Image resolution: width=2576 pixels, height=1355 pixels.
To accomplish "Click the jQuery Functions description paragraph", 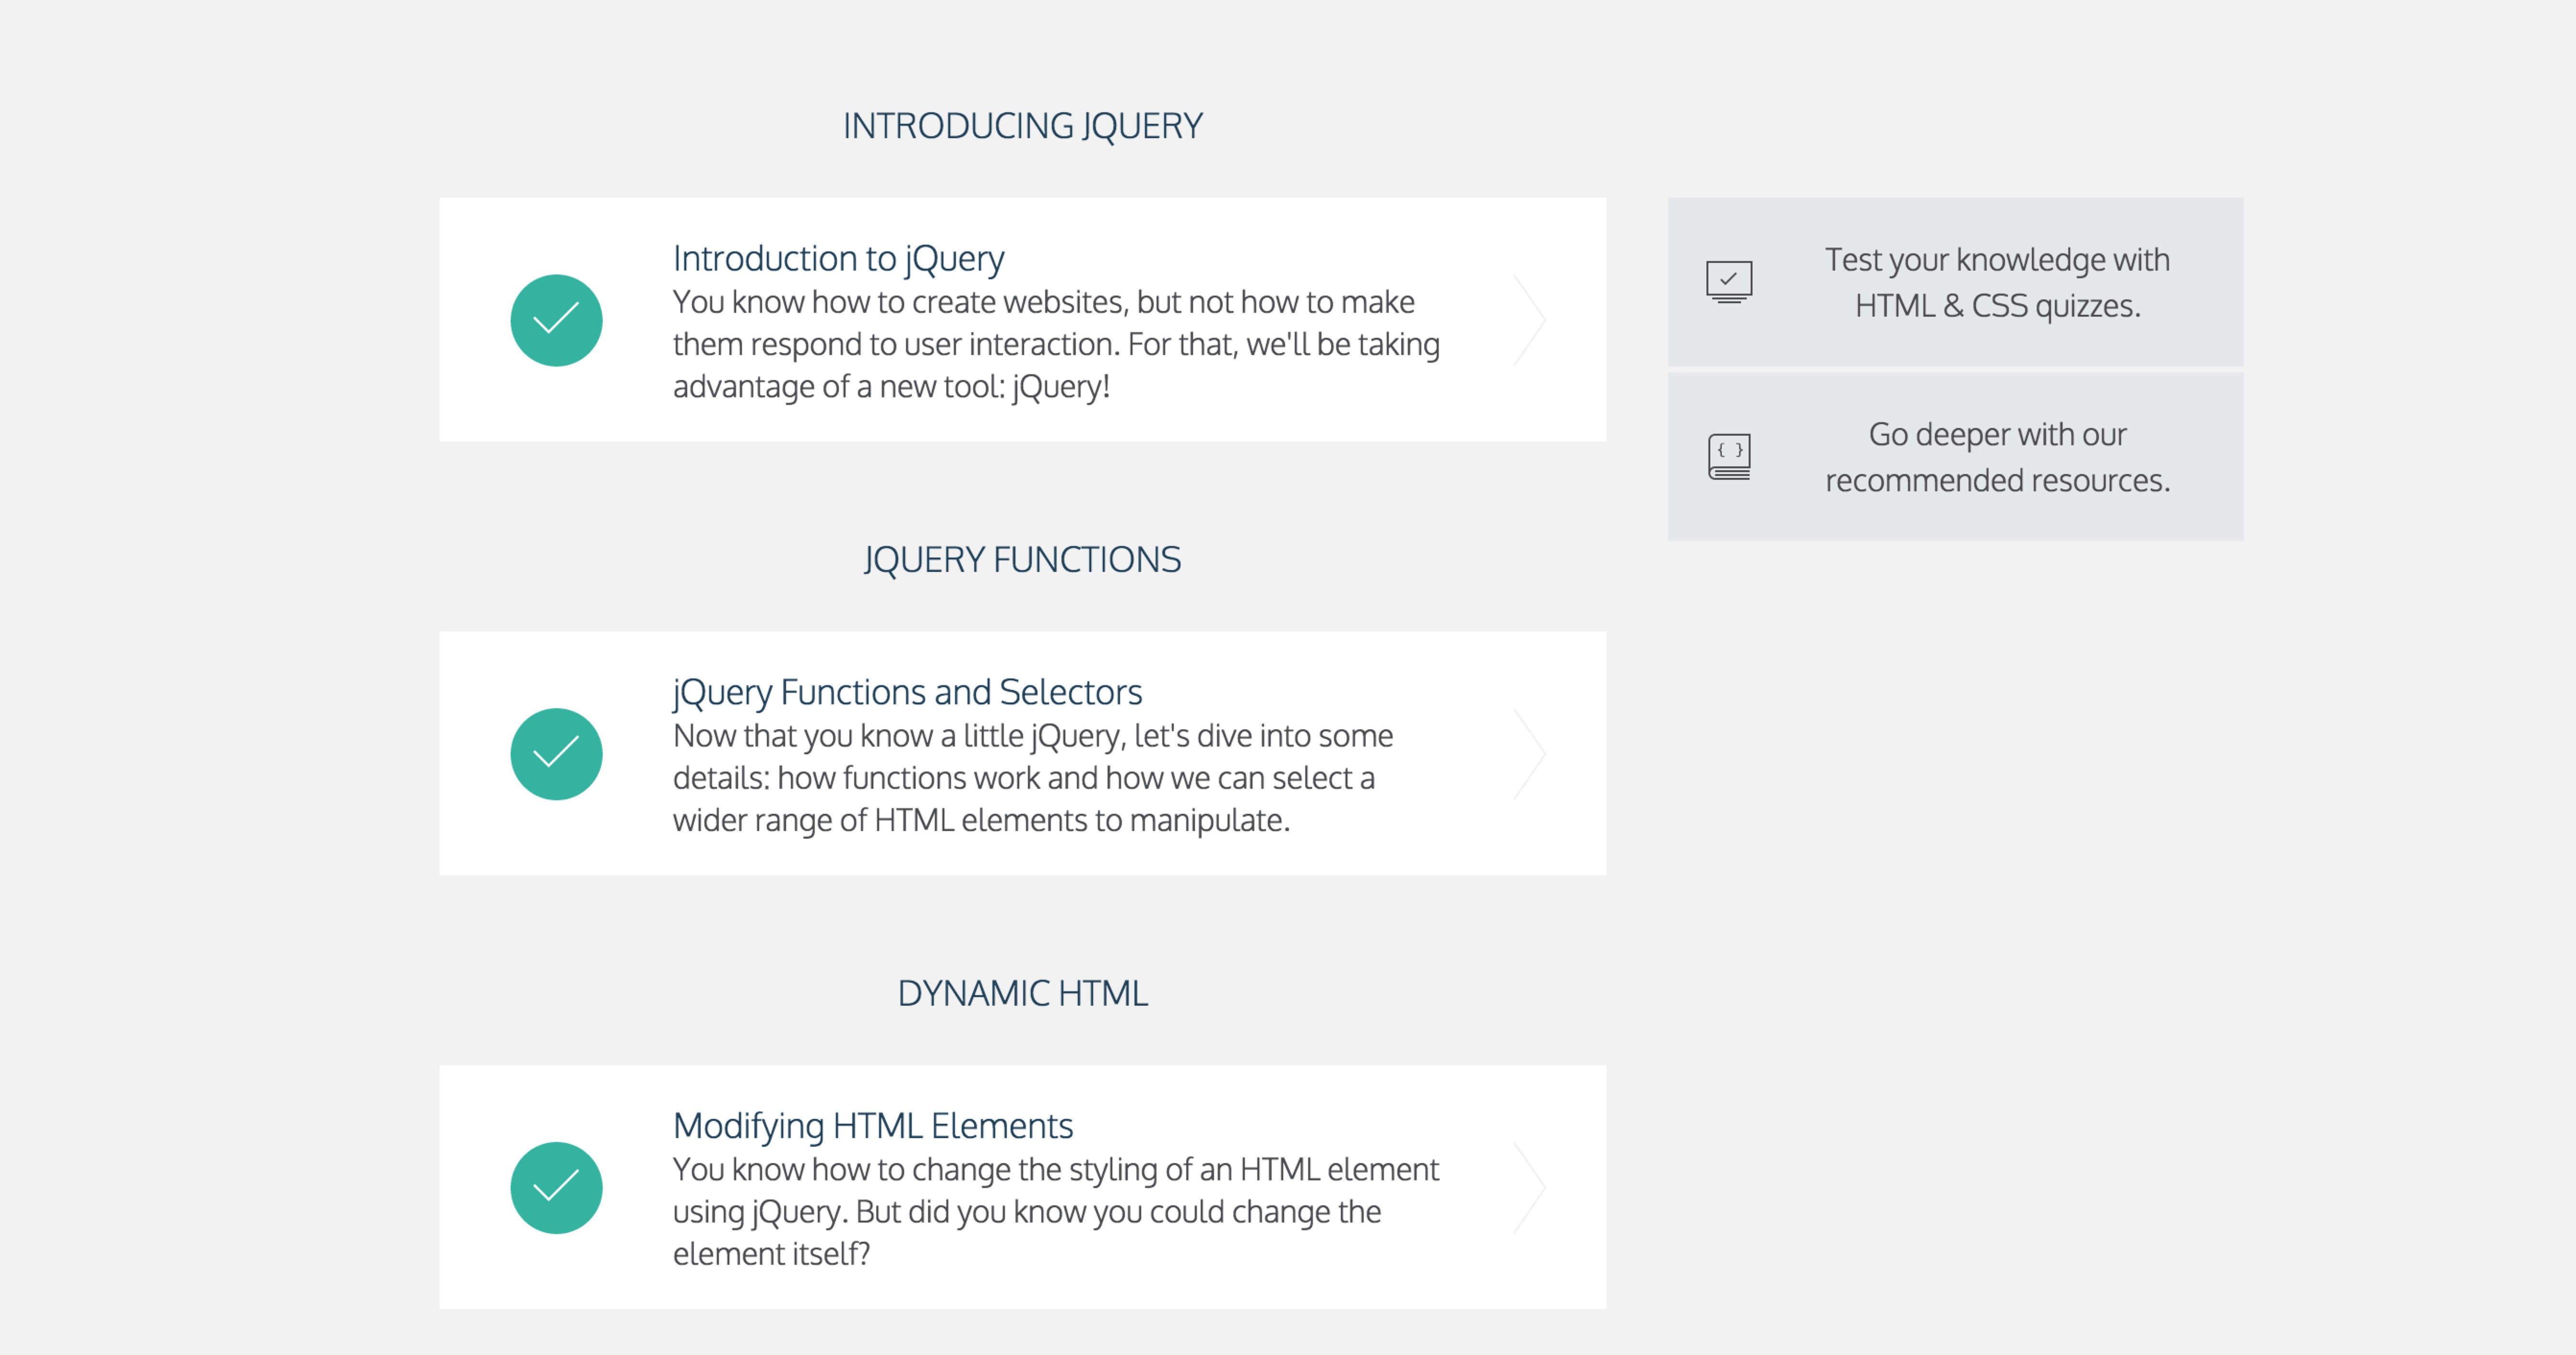I will click(x=1032, y=778).
